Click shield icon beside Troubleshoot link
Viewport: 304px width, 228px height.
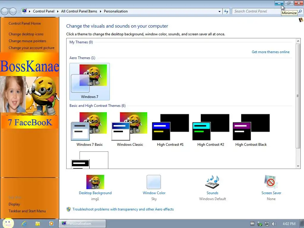tap(69, 209)
